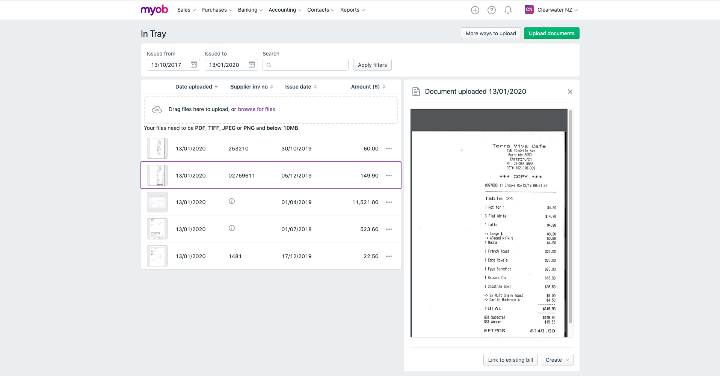720x376 pixels.
Task: Open the Issued to calendar picker
Action: tap(251, 65)
